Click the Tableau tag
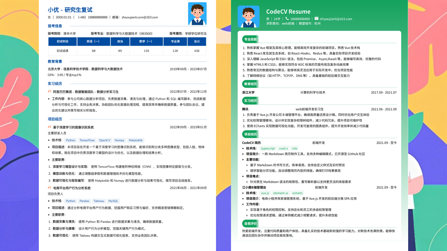 (99, 201)
